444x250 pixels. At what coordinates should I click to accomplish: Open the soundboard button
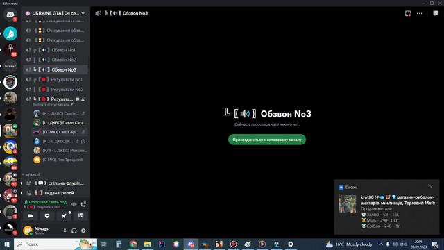tap(80, 216)
